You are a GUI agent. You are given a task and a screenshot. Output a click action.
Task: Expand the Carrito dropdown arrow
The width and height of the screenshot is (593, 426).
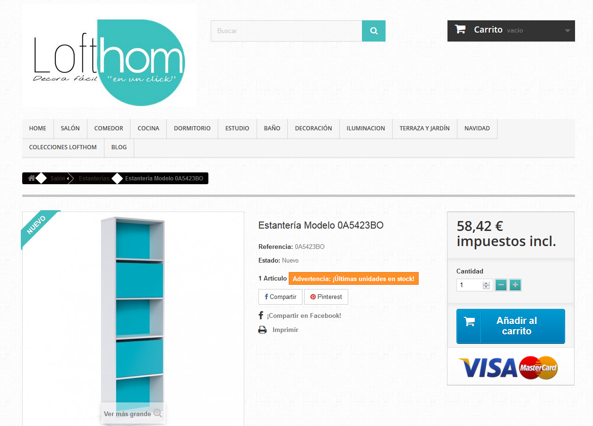pyautogui.click(x=567, y=31)
